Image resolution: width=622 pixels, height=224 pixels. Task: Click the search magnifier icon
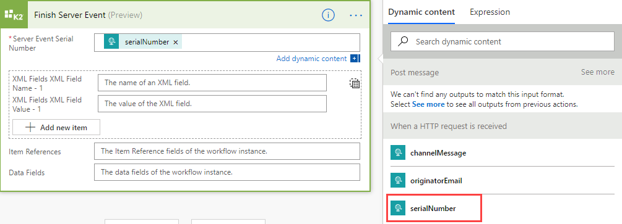[403, 41]
